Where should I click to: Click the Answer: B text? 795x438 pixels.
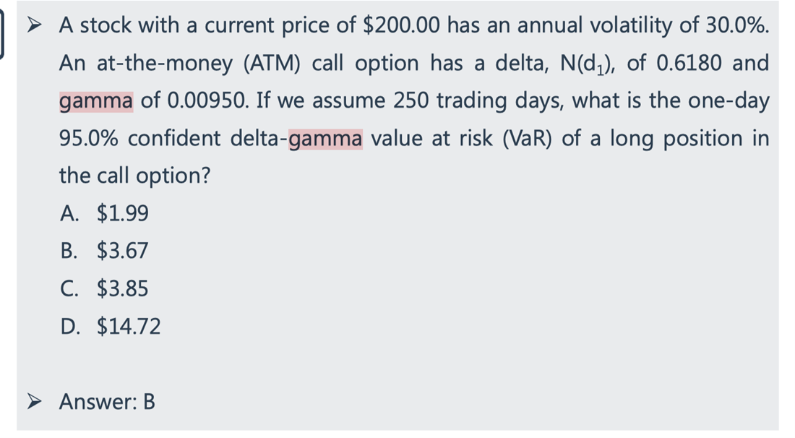click(107, 402)
